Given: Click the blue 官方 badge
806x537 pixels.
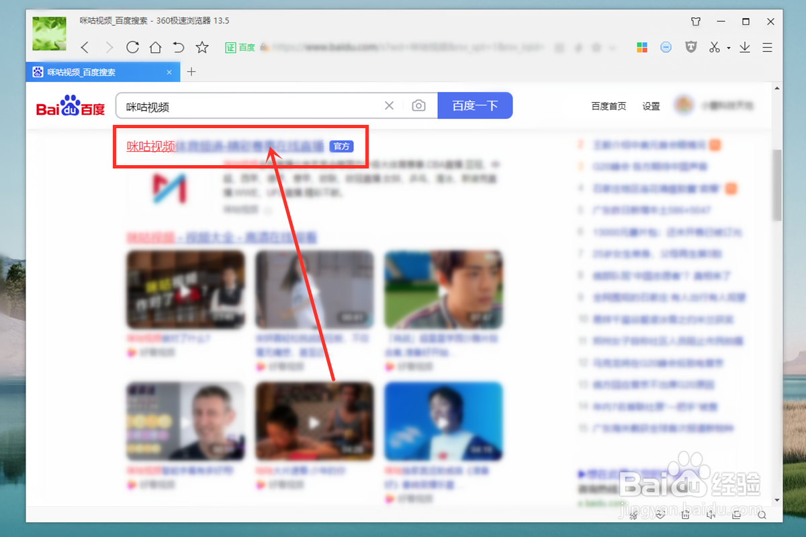Looking at the screenshot, I should click(341, 146).
